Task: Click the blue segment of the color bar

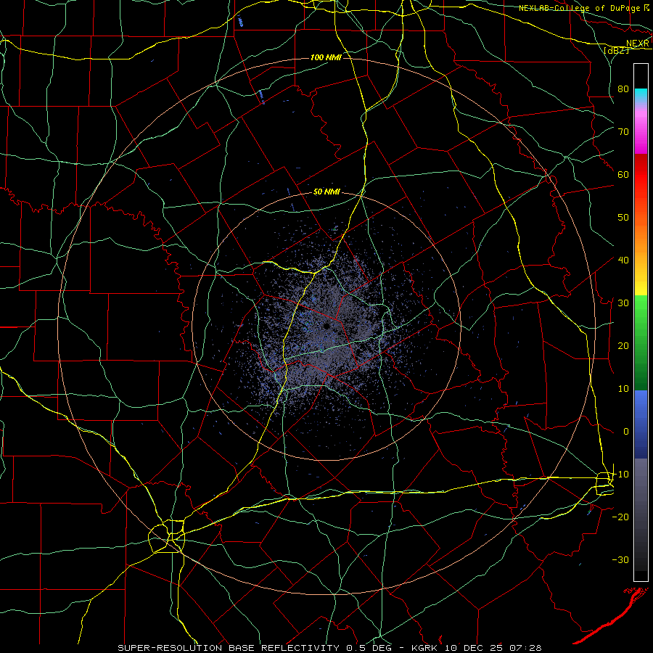Action: (641, 424)
